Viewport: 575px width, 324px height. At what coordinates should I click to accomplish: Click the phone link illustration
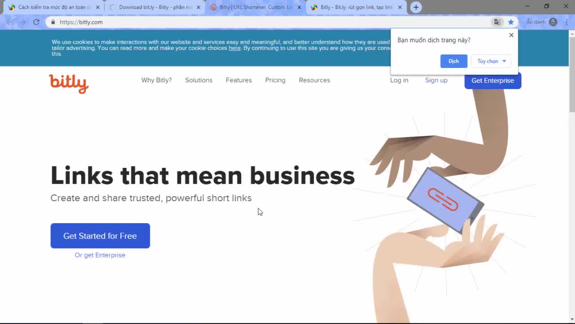(445, 200)
